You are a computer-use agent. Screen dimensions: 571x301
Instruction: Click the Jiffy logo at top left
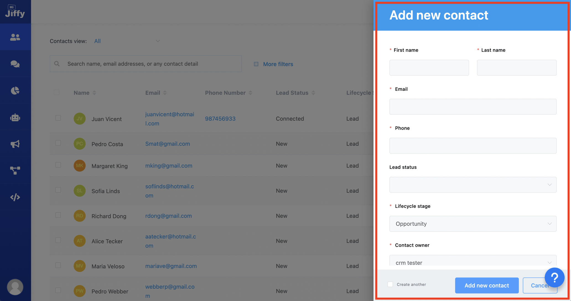click(x=15, y=11)
